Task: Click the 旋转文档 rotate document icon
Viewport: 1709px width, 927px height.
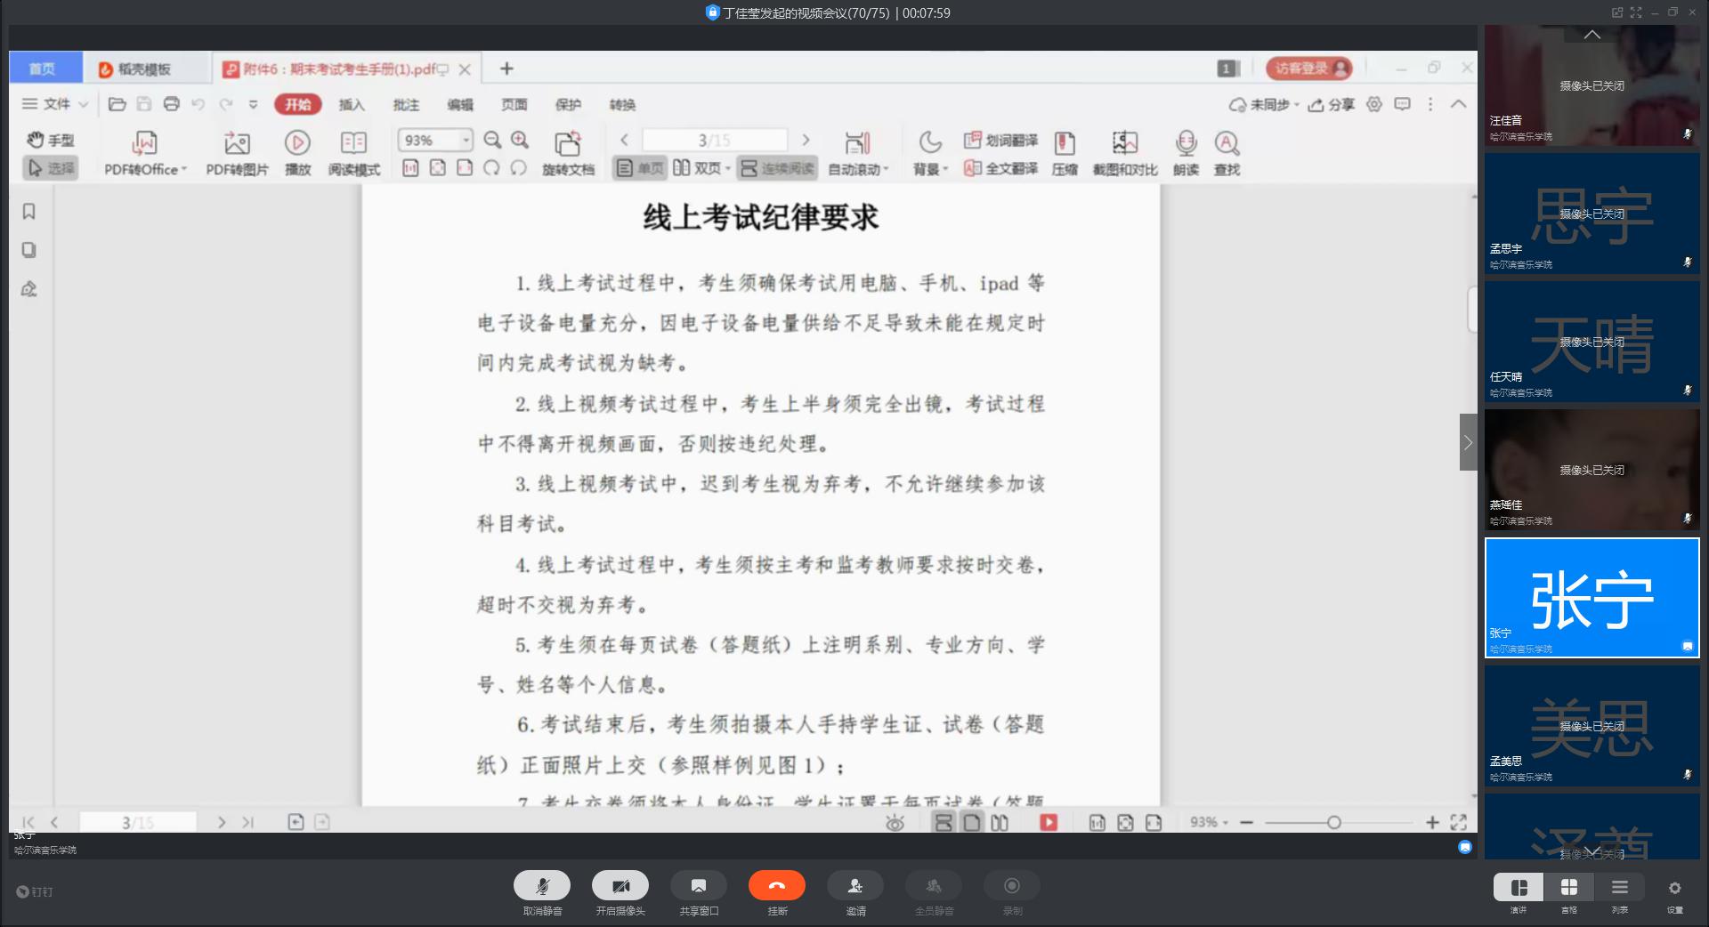Action: [567, 143]
